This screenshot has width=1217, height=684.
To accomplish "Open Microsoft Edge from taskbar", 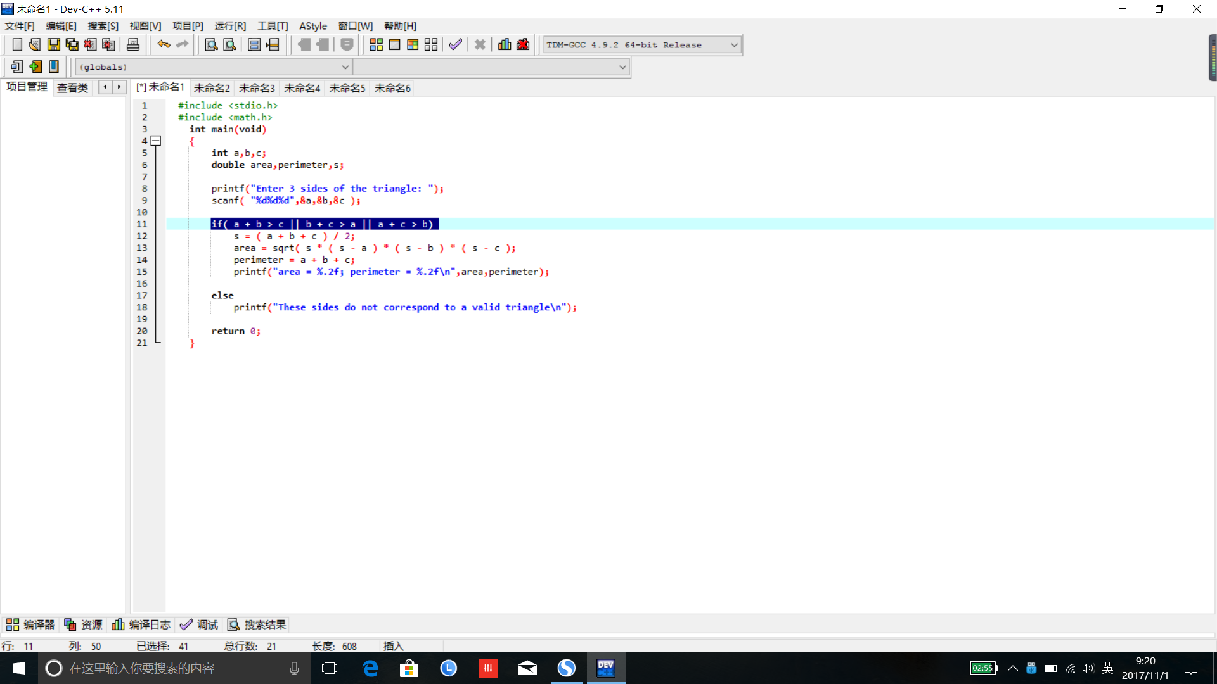I will click(370, 668).
